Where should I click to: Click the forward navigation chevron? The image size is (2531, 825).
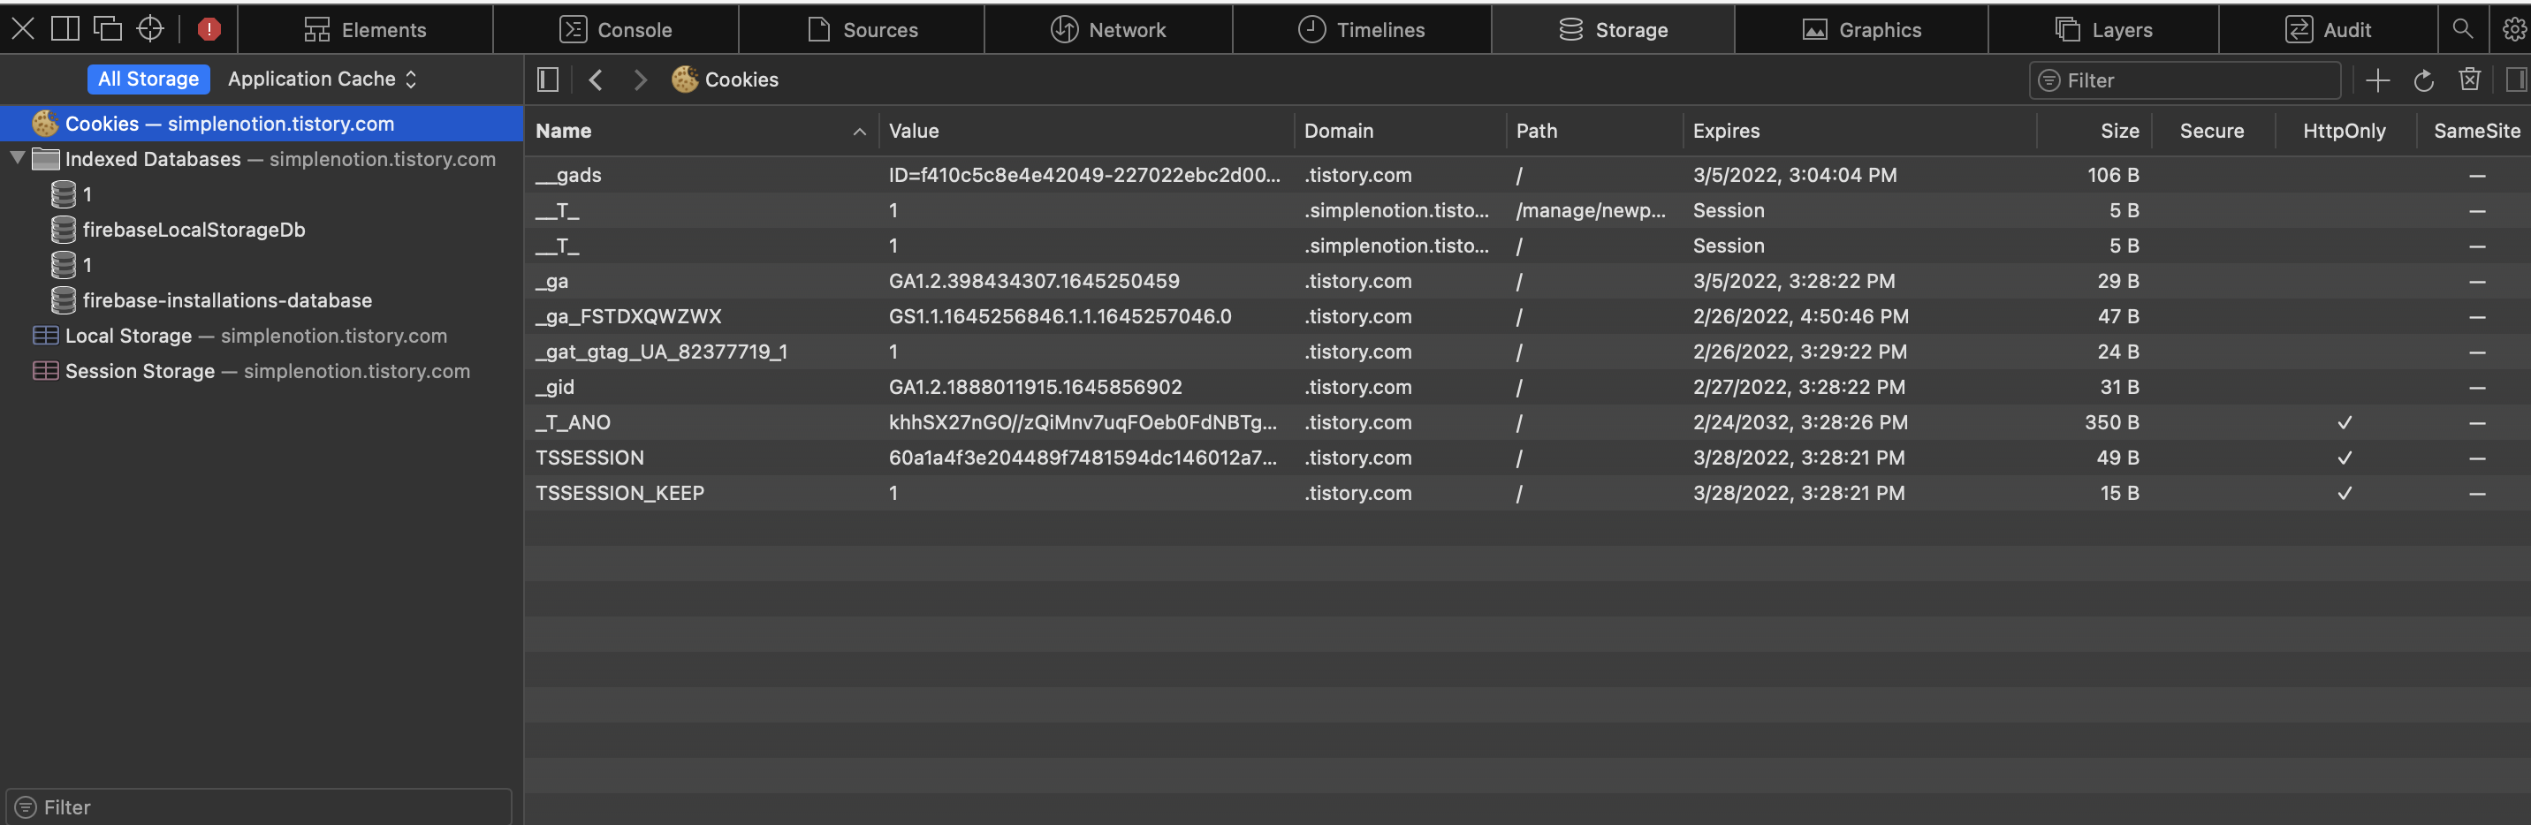[641, 79]
